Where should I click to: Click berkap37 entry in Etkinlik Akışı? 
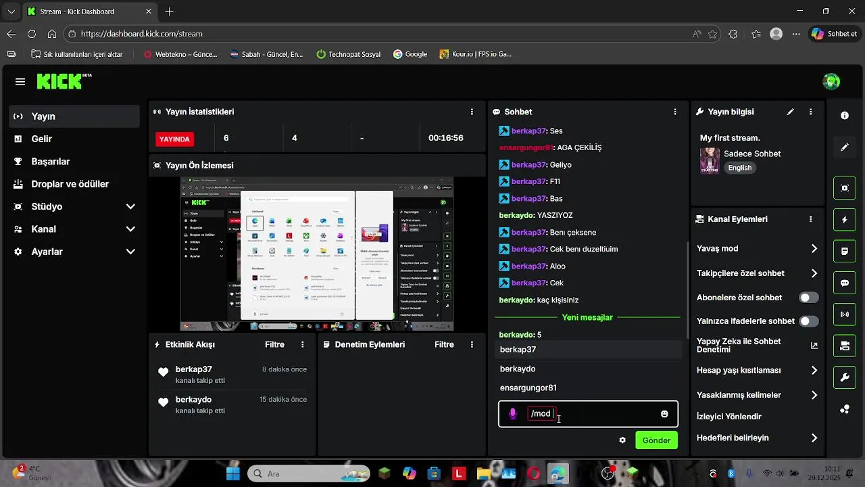[232, 374]
